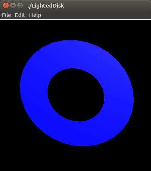Open the File menu

coord(6,15)
